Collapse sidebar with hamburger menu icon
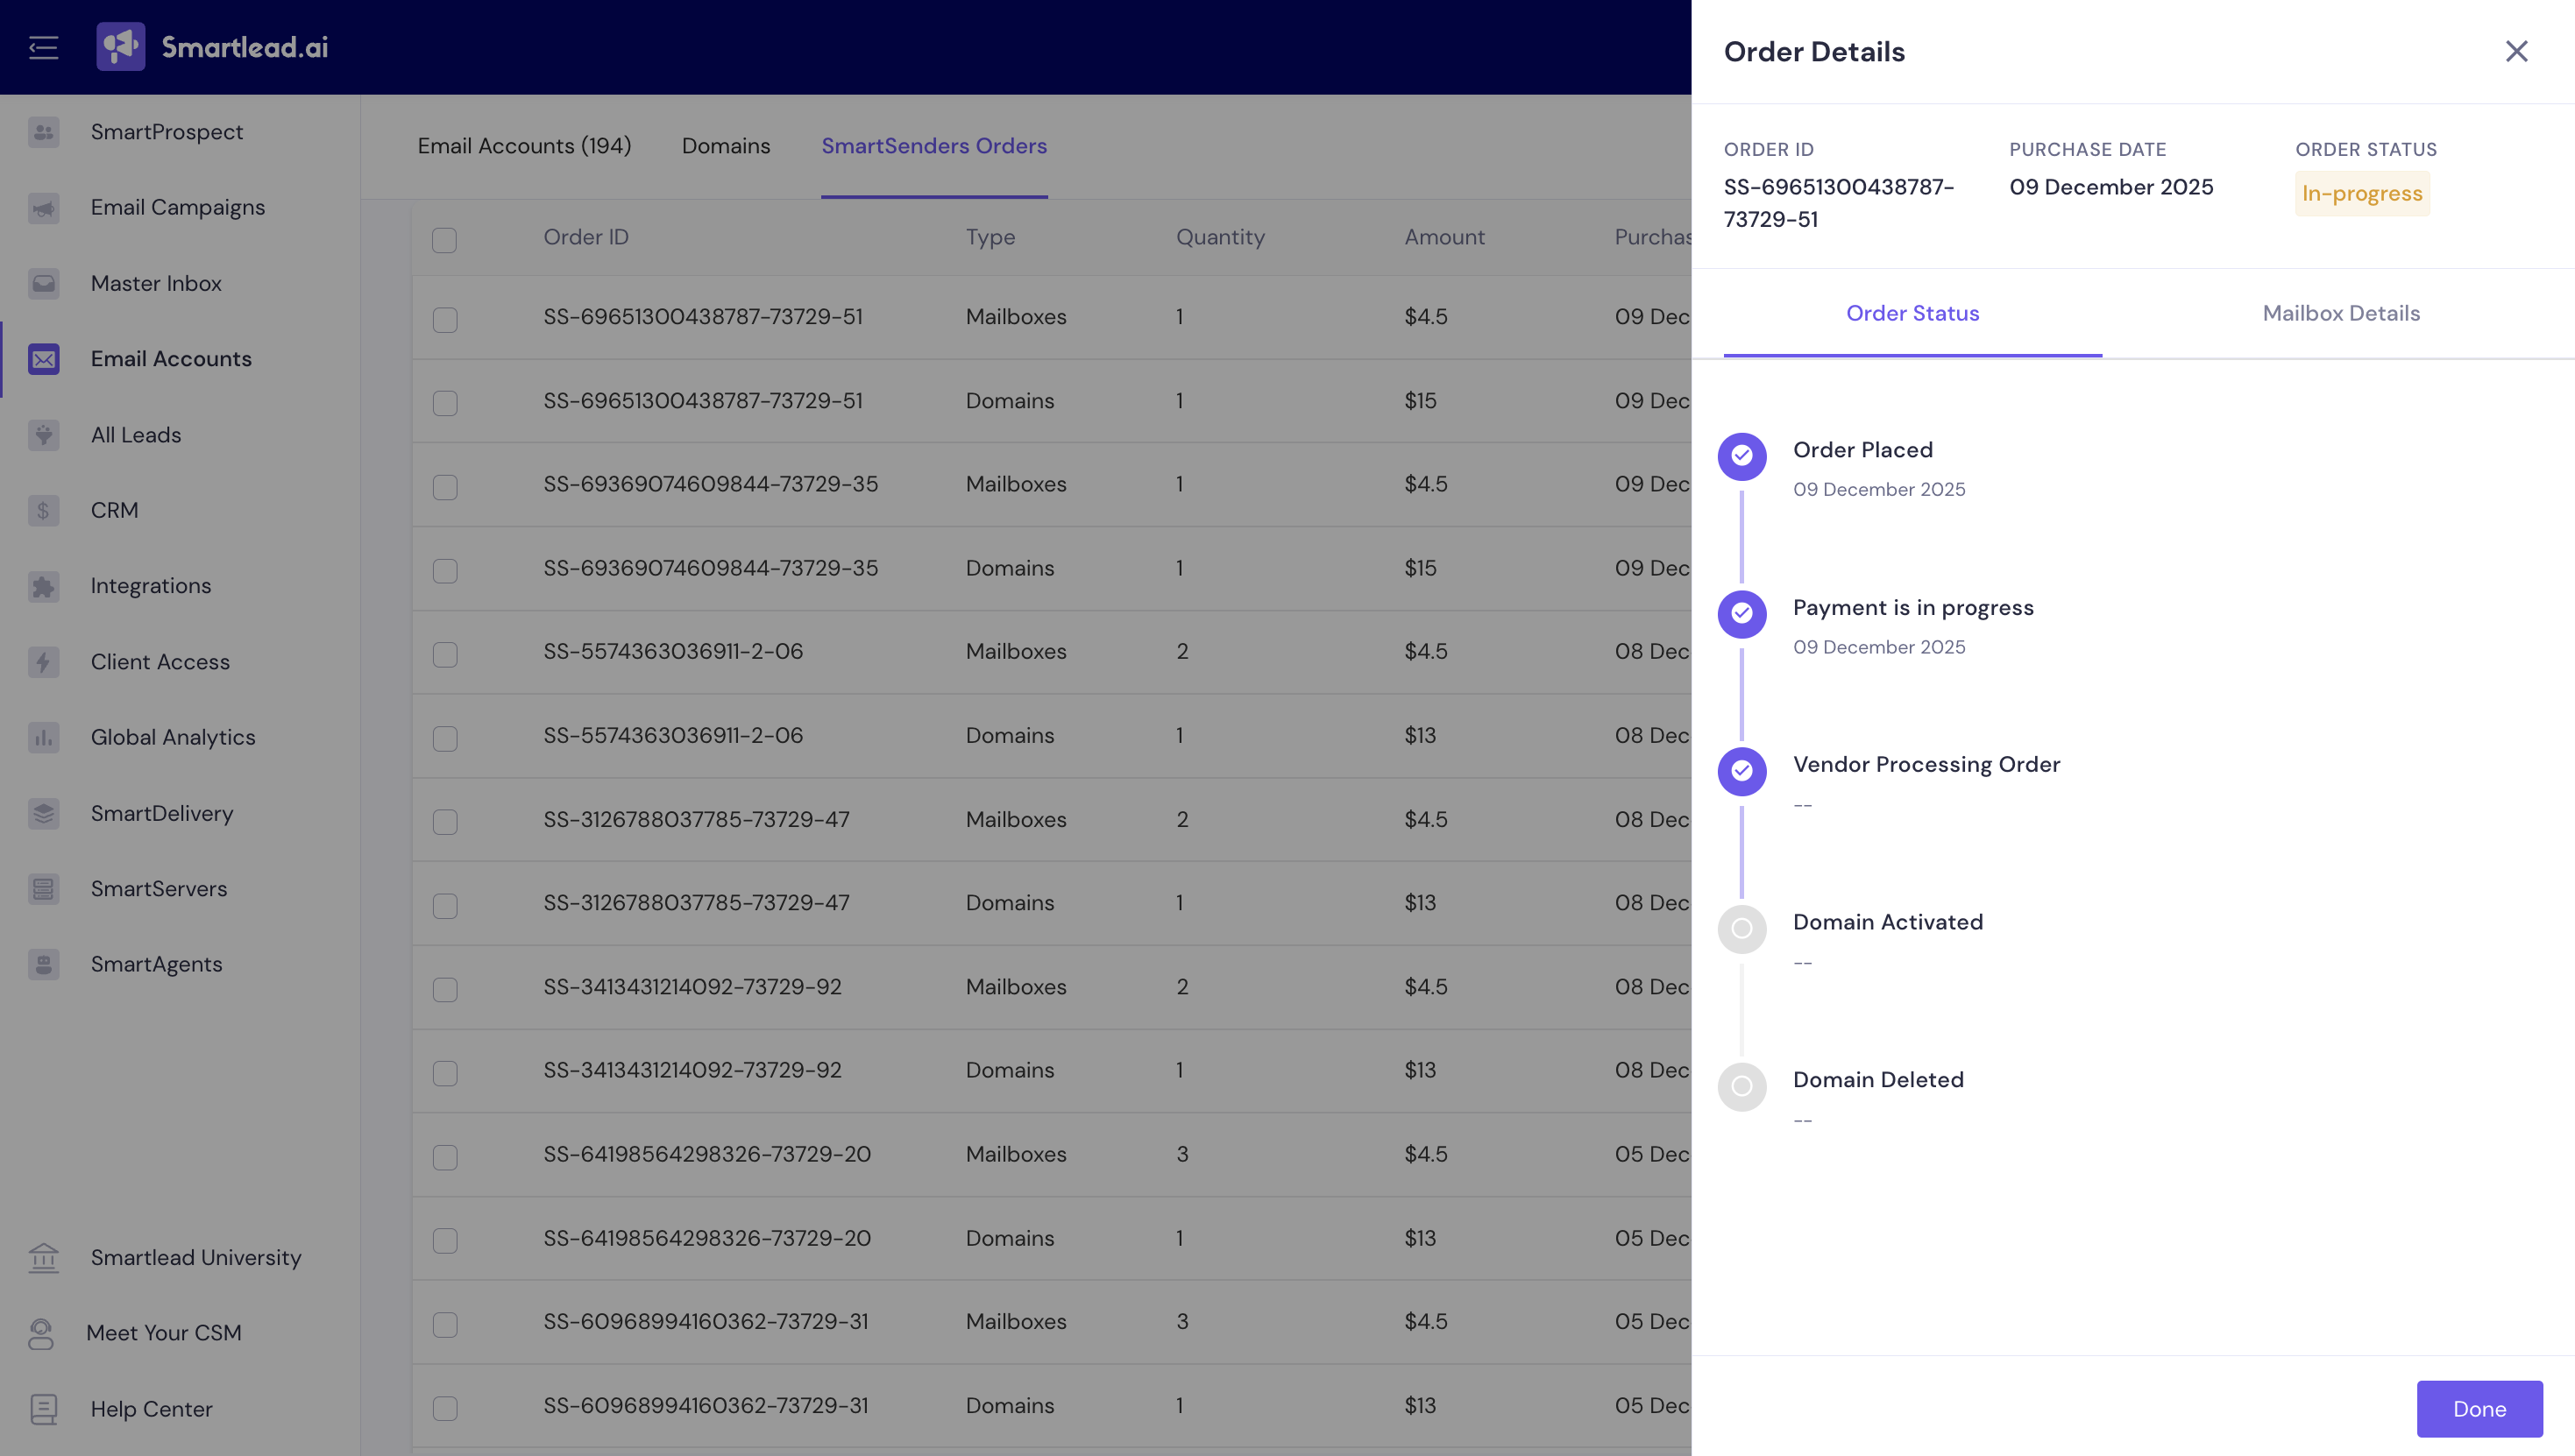This screenshot has width=2575, height=1456. [x=43, y=47]
